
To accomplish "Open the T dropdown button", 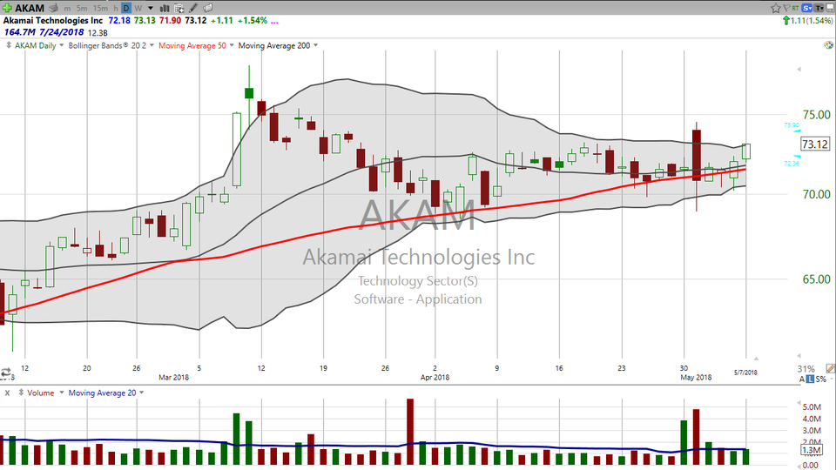I will click(x=819, y=8).
